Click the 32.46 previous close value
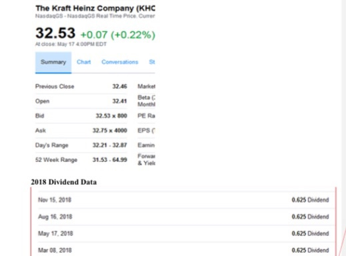346x256 pixels. (119, 87)
